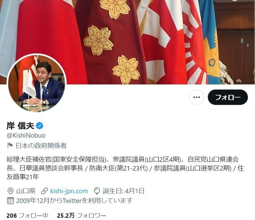255x220 pixels.
Task: Follow the account with the フォロー button
Action: (x=228, y=97)
